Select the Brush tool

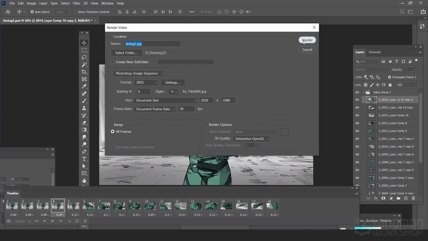tap(84, 101)
